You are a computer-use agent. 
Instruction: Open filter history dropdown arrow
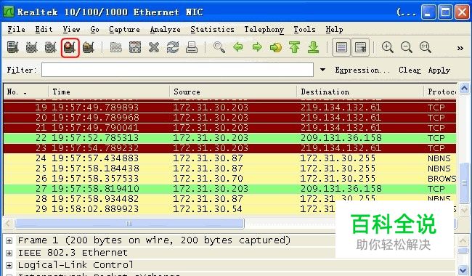[x=322, y=70]
